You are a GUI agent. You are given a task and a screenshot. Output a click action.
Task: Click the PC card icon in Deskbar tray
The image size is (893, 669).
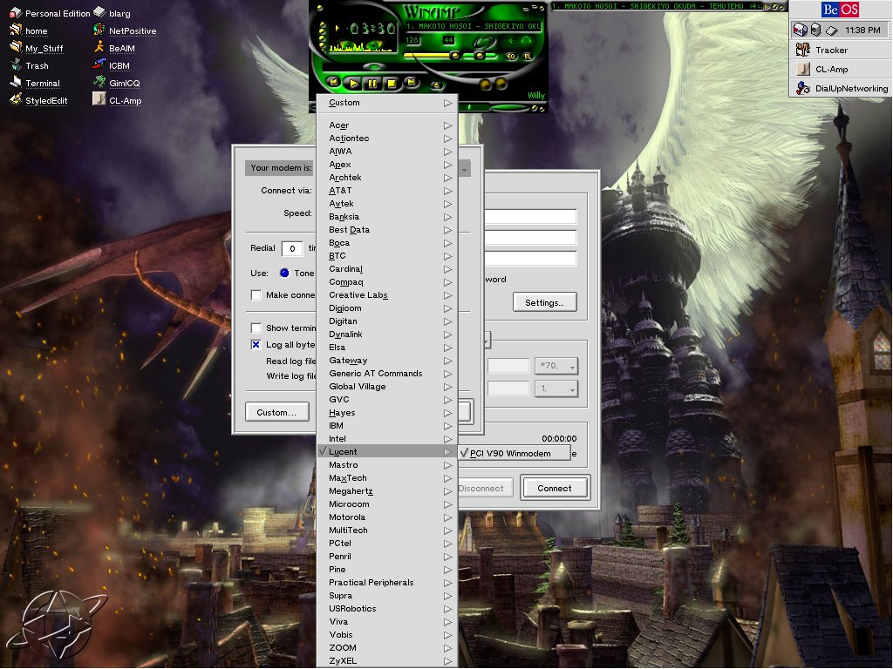point(831,30)
